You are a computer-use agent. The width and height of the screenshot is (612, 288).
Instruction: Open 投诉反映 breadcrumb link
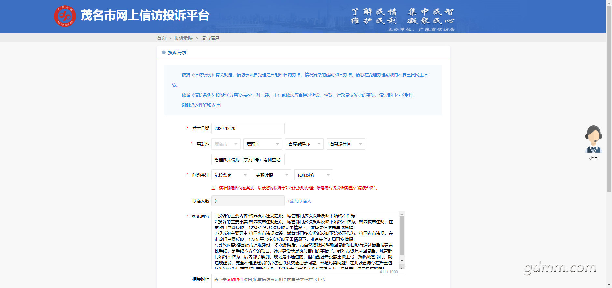pyautogui.click(x=184, y=38)
